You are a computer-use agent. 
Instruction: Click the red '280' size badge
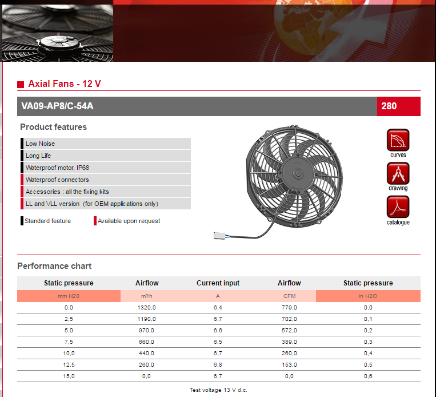[x=398, y=106]
